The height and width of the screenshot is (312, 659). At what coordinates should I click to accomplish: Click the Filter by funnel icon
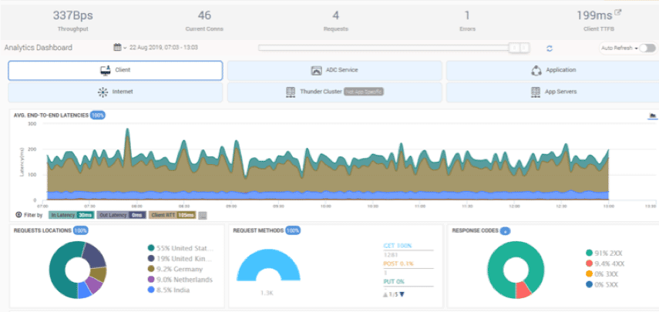18,215
